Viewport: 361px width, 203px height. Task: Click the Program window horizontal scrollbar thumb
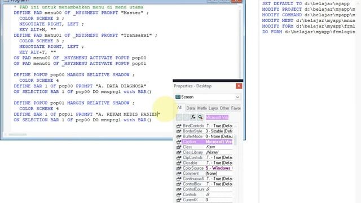click(x=17, y=134)
